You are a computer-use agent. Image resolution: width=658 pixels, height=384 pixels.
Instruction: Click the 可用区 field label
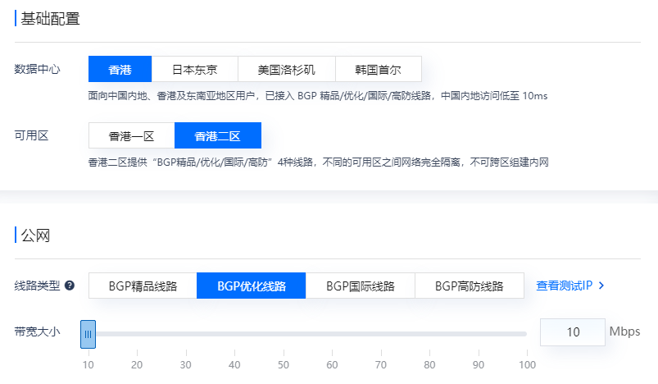(x=31, y=135)
